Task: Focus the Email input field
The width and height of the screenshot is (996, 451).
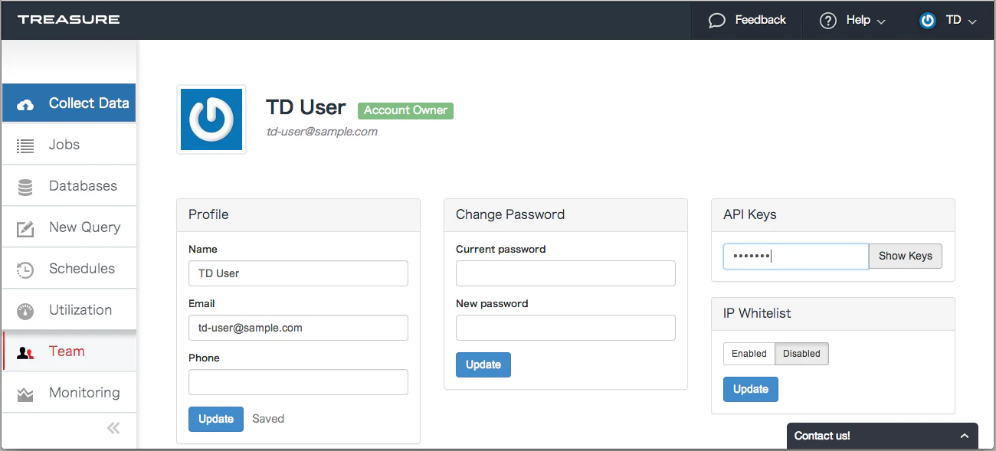Action: click(298, 328)
